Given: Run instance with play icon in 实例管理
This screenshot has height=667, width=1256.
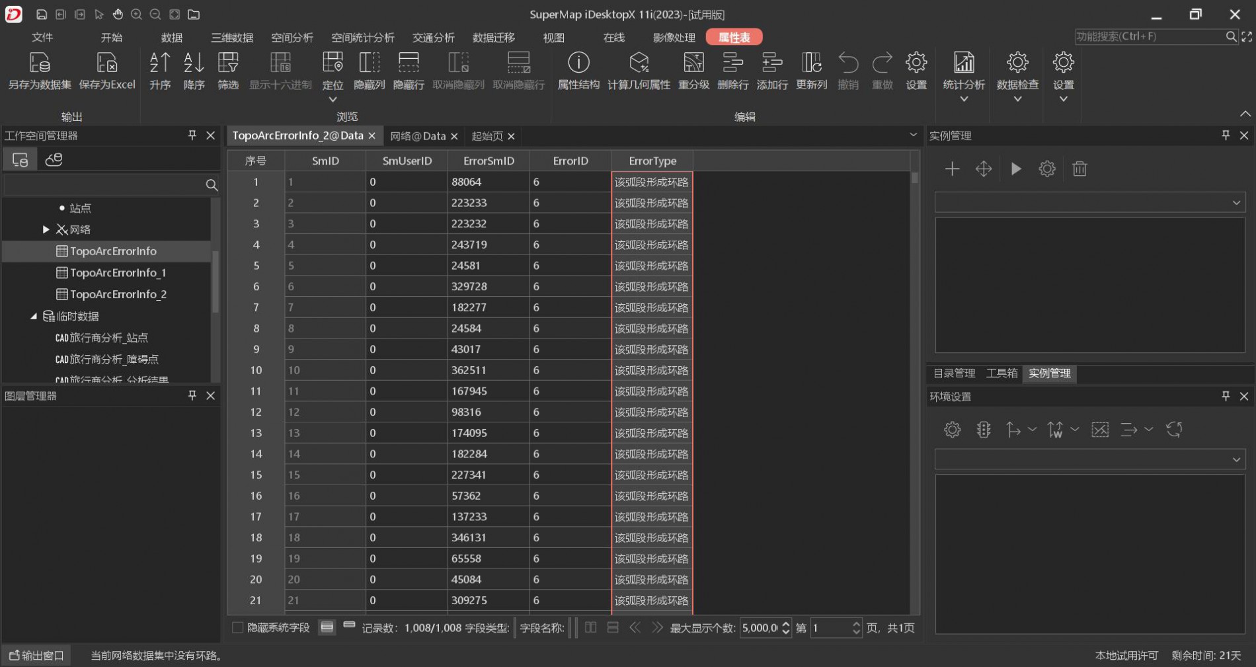Looking at the screenshot, I should click(1016, 169).
